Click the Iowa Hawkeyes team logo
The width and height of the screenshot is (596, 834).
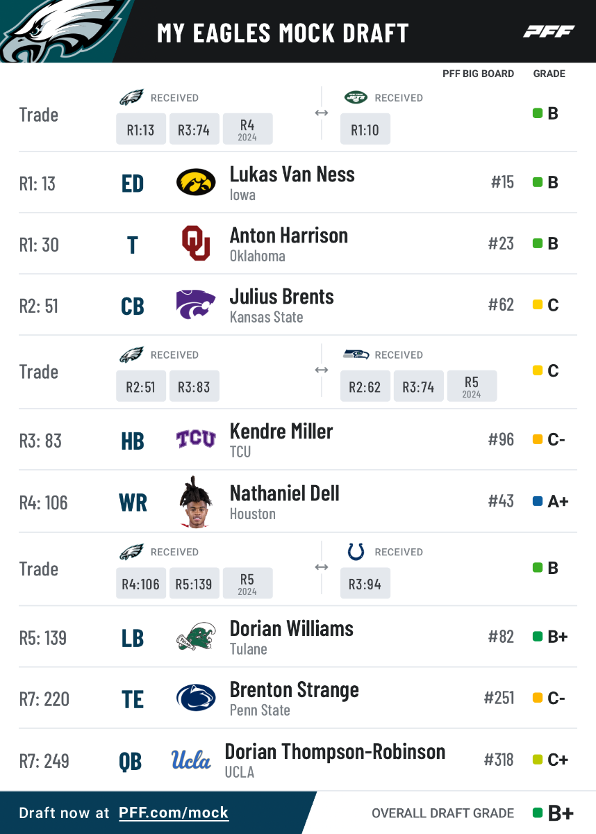196,183
